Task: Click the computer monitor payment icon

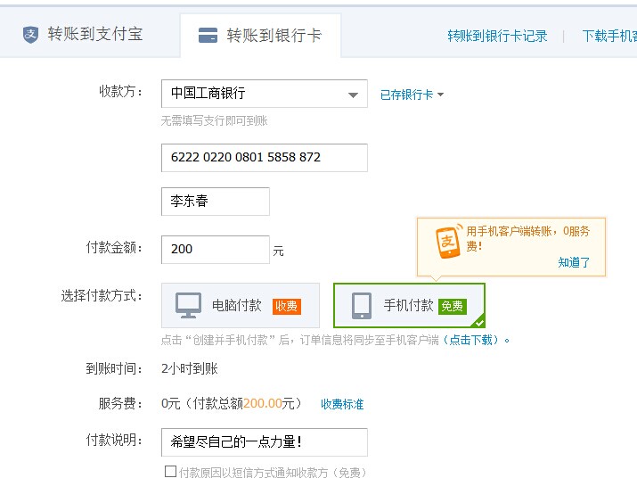Action: point(188,306)
